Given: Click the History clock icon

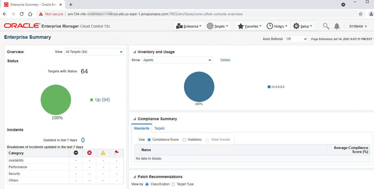Looking at the screenshot, I should [x=270, y=26].
